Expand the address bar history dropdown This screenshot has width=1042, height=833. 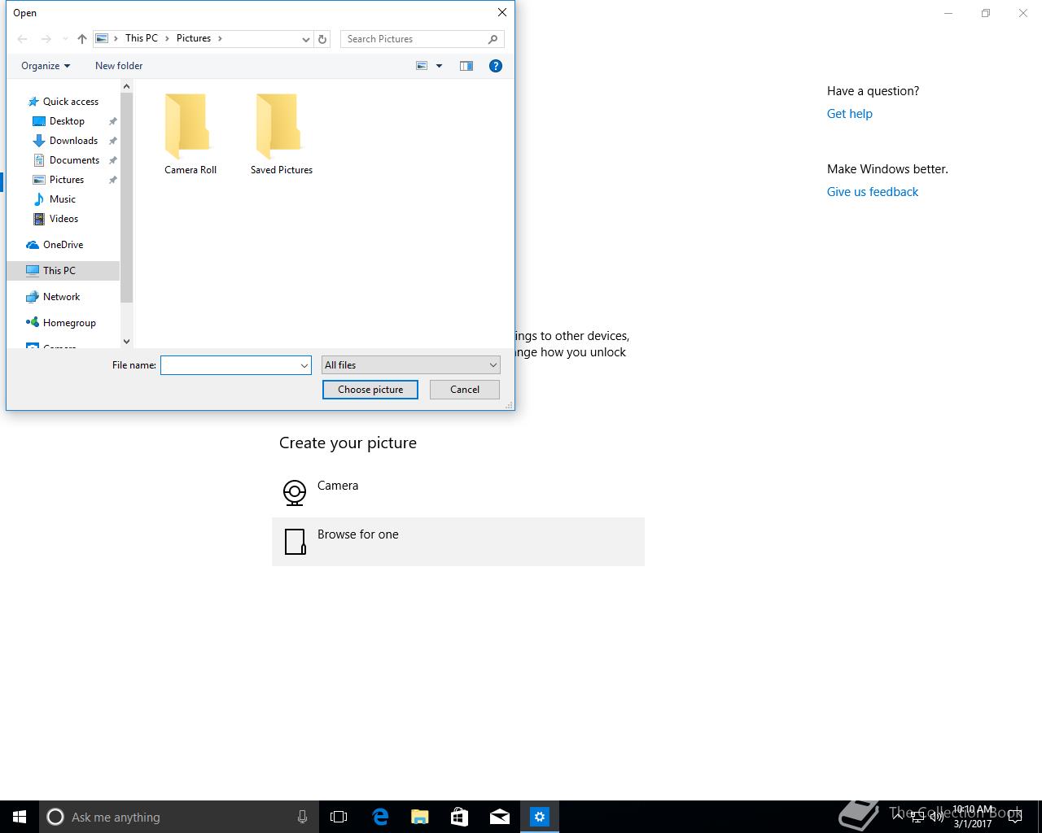pyautogui.click(x=306, y=39)
